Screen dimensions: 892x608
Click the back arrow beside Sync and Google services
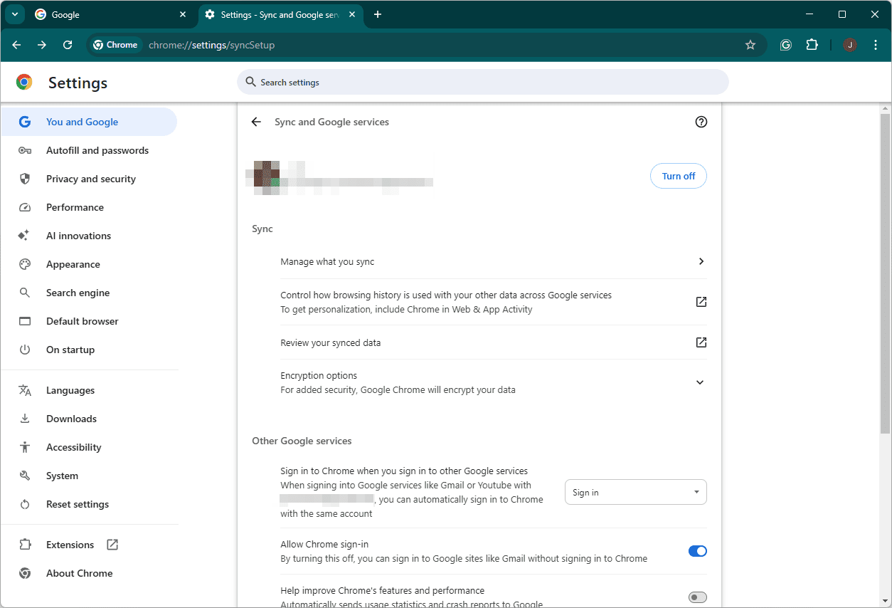256,122
